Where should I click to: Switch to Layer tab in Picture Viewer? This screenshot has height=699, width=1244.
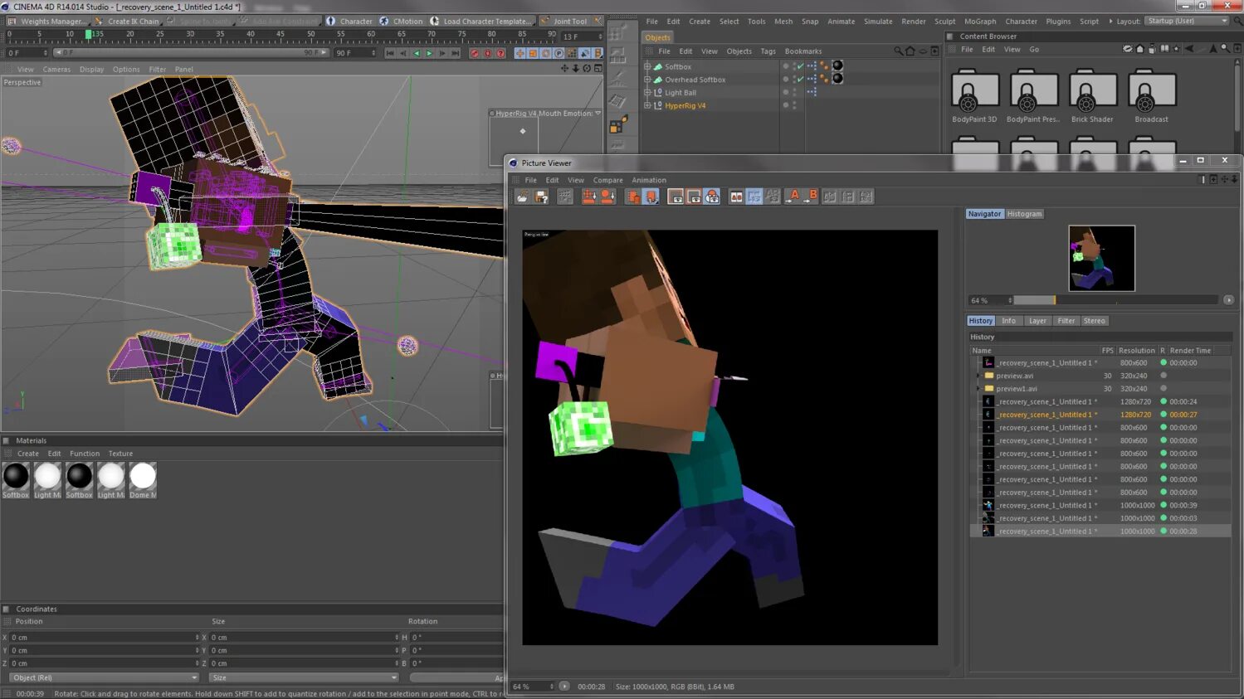(1037, 321)
